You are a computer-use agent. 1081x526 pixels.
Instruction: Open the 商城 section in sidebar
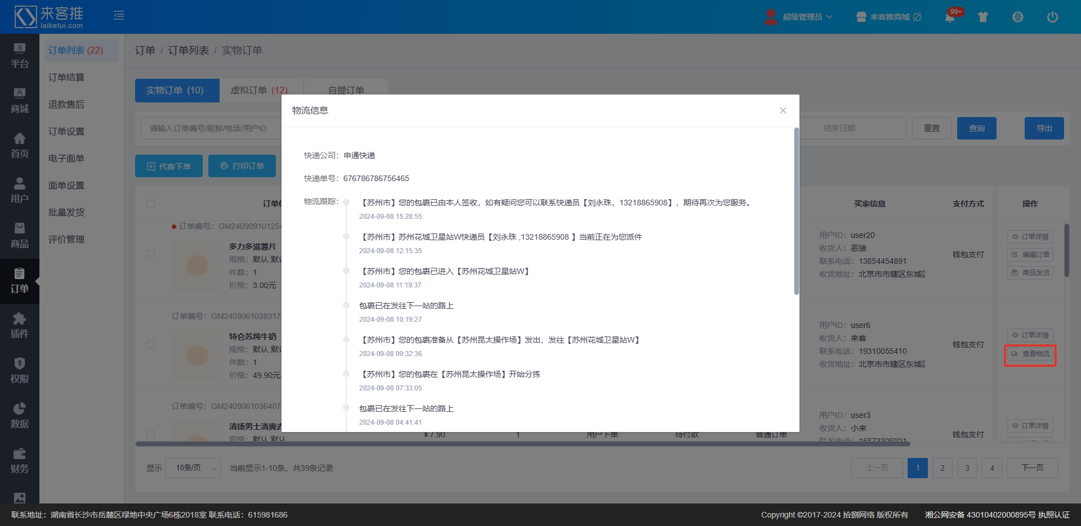pos(20,101)
